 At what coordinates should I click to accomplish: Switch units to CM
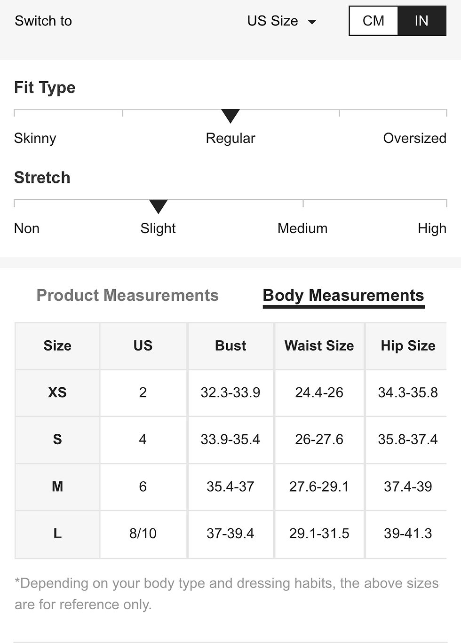pyautogui.click(x=374, y=21)
